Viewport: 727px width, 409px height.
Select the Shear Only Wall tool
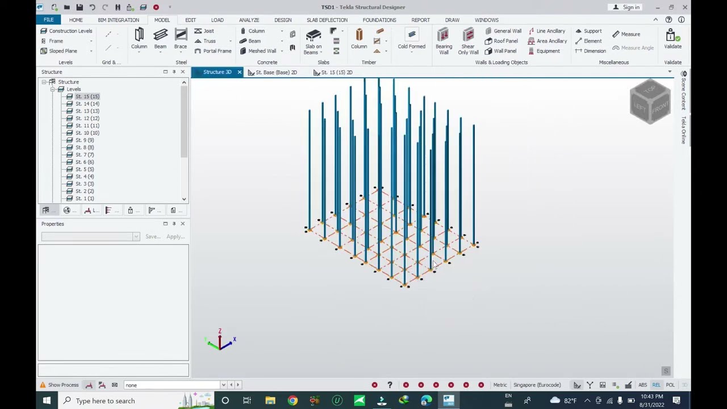coord(468,41)
